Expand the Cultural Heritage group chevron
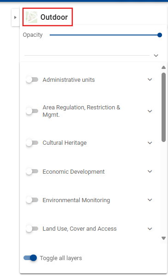168x278 pixels. [x=150, y=143]
